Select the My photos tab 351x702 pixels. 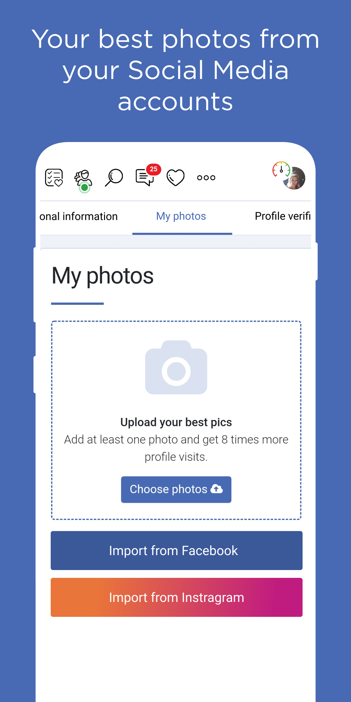coord(181,216)
